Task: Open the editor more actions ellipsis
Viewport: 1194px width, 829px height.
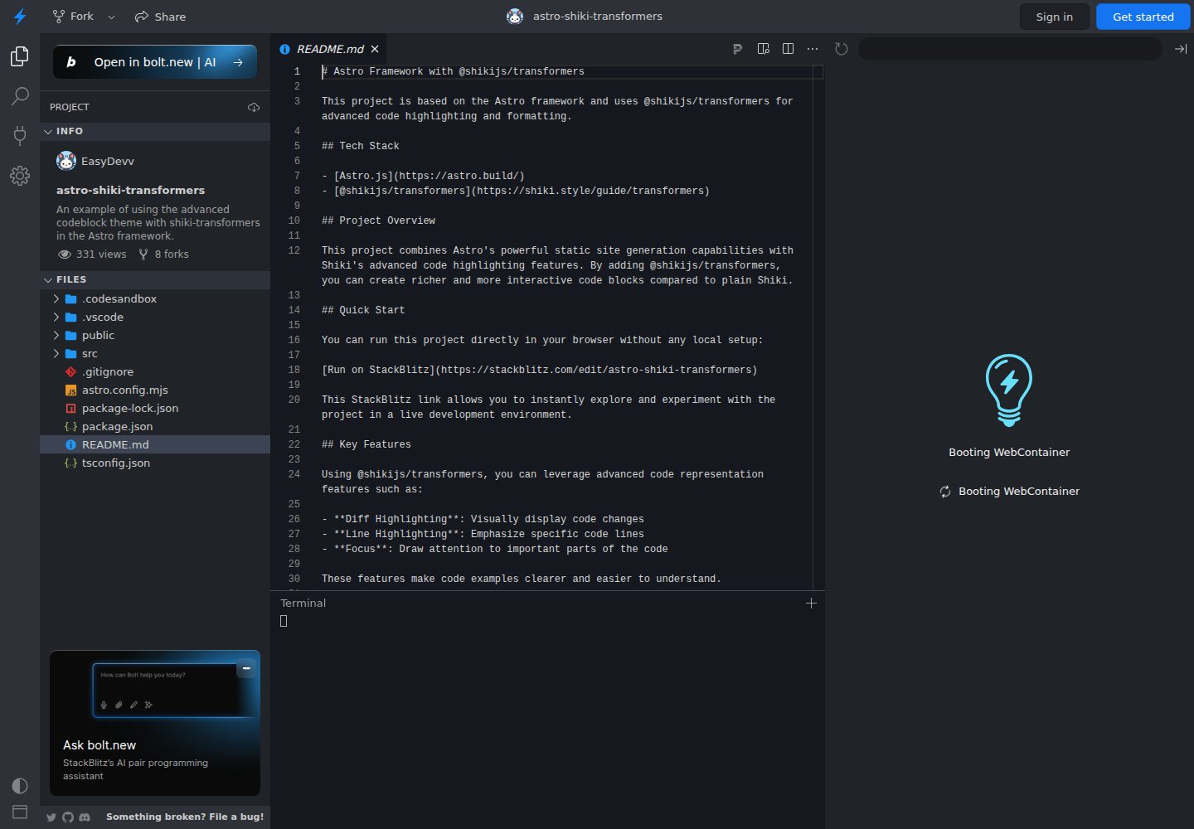Action: [x=813, y=49]
